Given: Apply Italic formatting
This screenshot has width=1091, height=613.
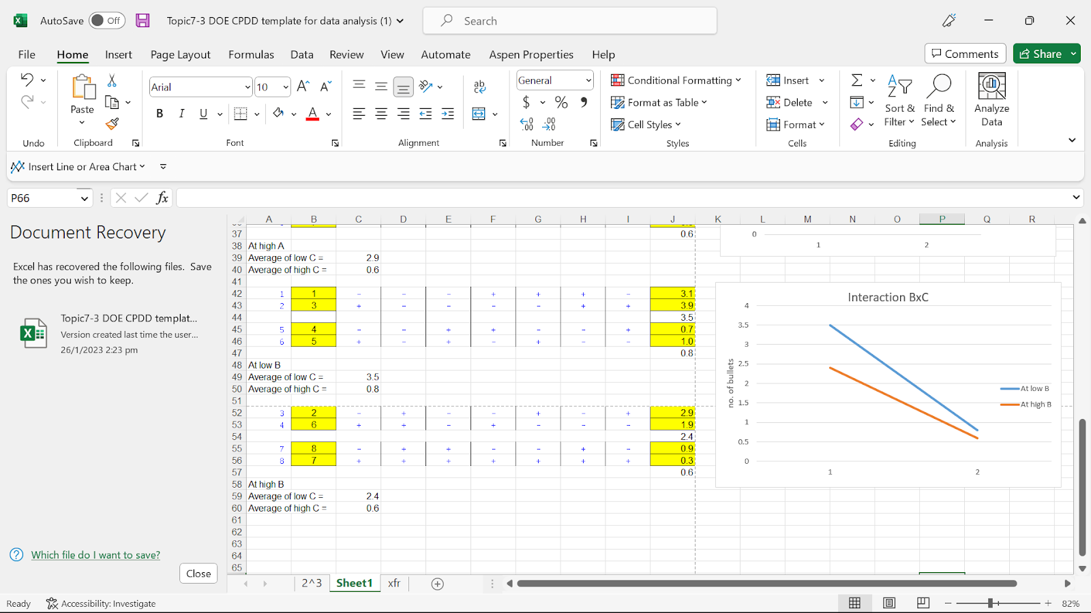Looking at the screenshot, I should pyautogui.click(x=181, y=114).
